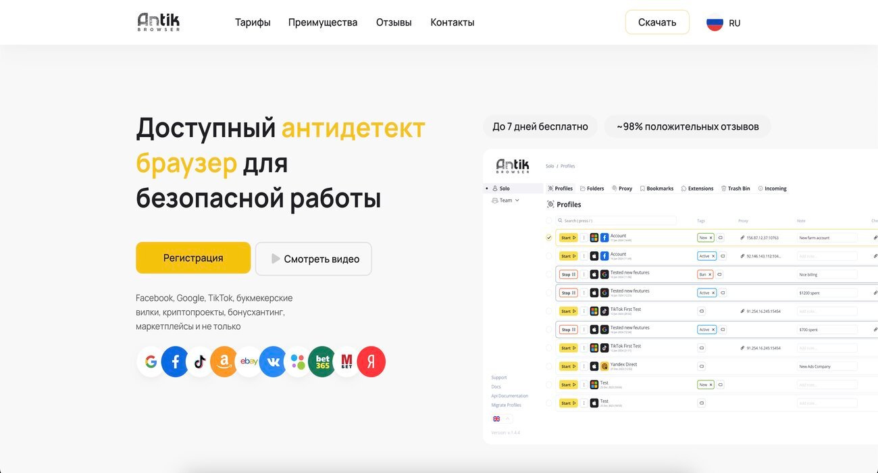Click the Bookmarks icon in the app toolbar
Image resolution: width=878 pixels, height=473 pixels.
point(656,188)
